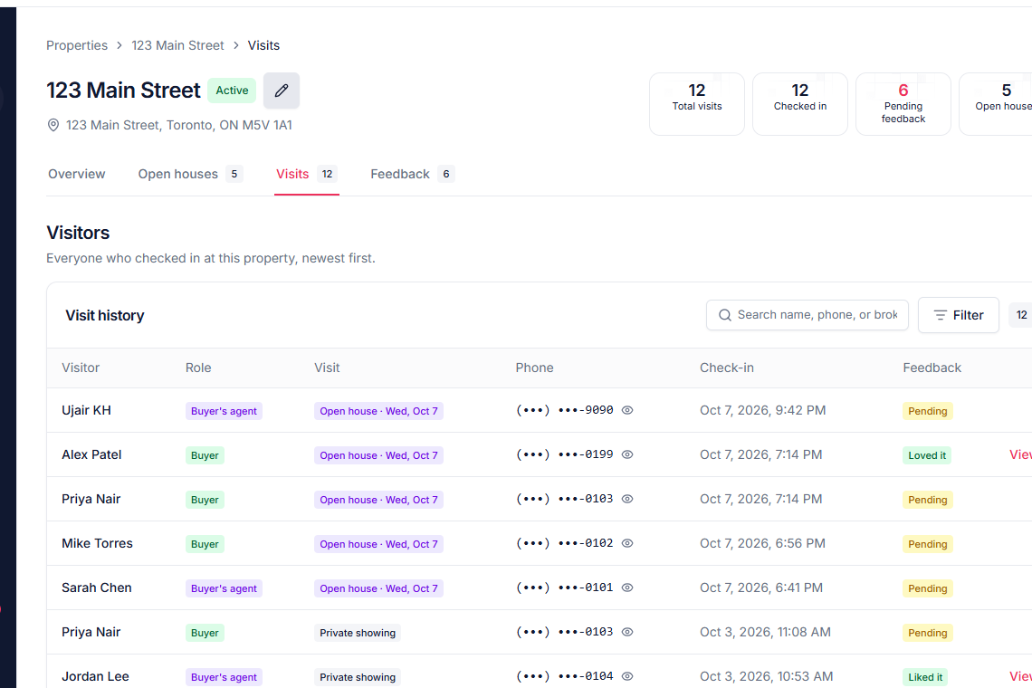Switch to the Feedback tab
The width and height of the screenshot is (1032, 688).
[x=412, y=174]
